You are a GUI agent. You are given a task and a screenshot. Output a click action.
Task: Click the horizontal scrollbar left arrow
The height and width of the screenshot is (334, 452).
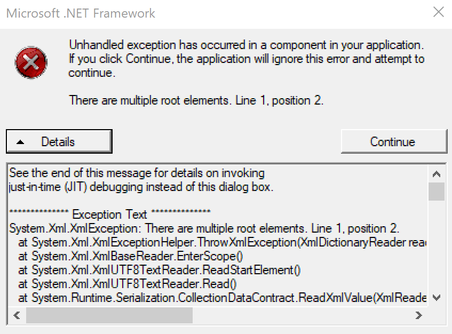[x=17, y=315]
